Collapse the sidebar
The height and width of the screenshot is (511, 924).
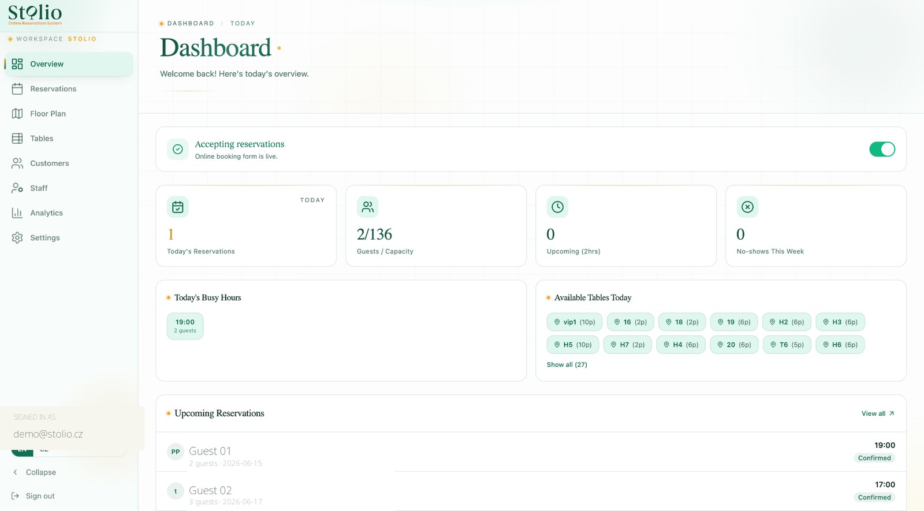(x=35, y=472)
